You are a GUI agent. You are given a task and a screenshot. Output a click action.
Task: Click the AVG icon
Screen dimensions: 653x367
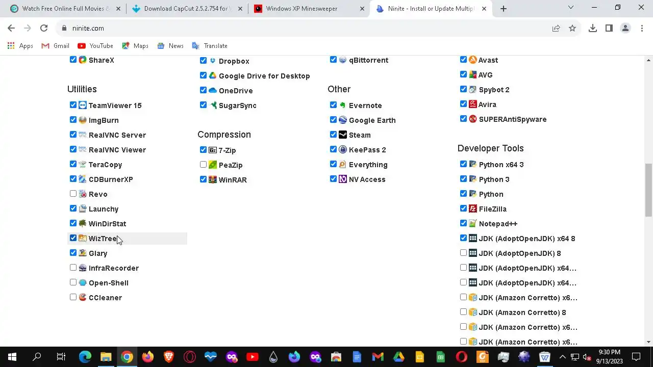[473, 74]
